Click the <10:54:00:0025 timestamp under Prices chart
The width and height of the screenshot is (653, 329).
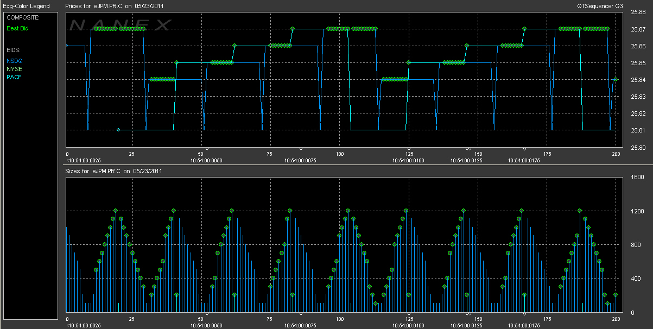pyautogui.click(x=85, y=161)
